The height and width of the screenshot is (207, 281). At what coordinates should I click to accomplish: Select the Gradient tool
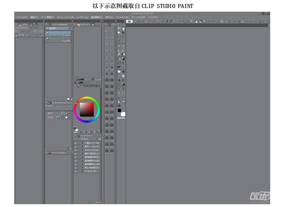click(x=123, y=58)
